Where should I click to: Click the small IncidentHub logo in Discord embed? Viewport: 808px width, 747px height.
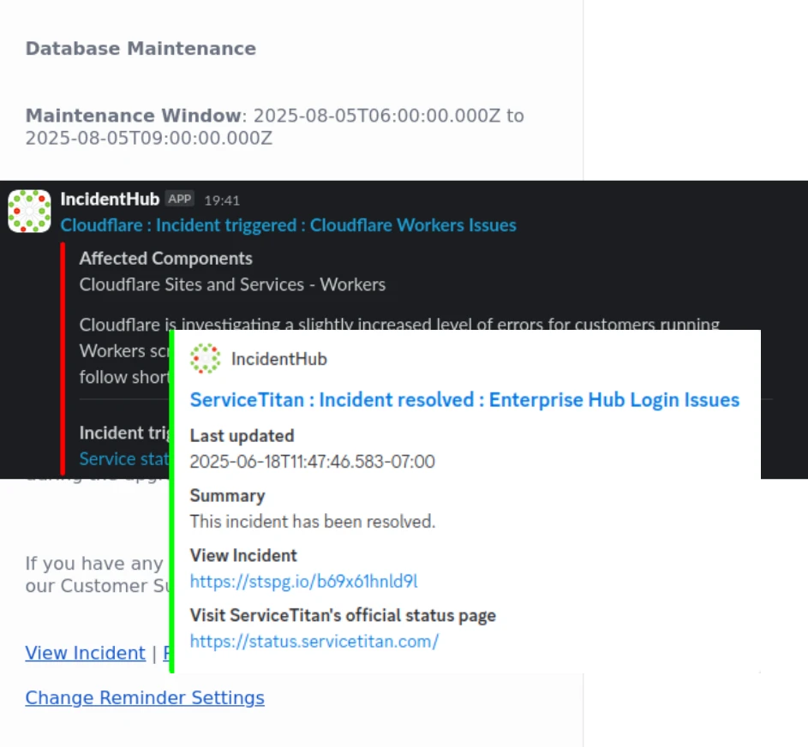click(205, 359)
